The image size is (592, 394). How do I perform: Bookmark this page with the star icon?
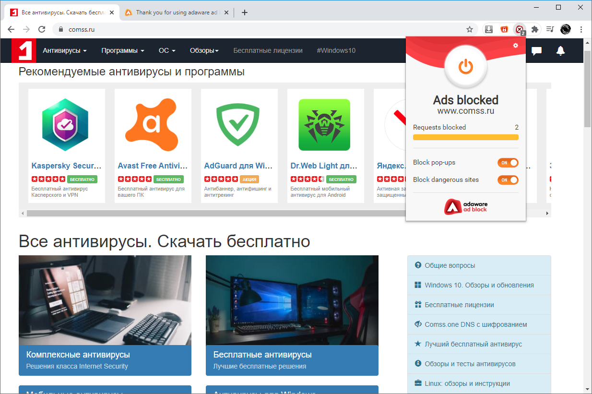coord(470,29)
